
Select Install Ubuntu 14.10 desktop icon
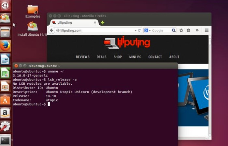(33, 29)
